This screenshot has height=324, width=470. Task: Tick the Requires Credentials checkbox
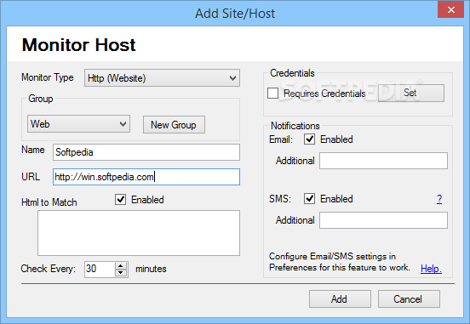pyautogui.click(x=272, y=94)
